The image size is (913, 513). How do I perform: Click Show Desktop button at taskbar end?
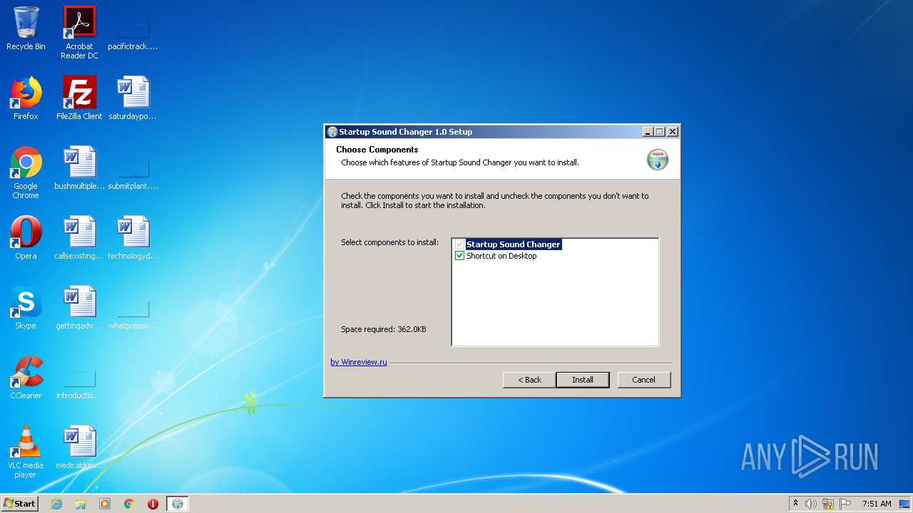click(904, 504)
